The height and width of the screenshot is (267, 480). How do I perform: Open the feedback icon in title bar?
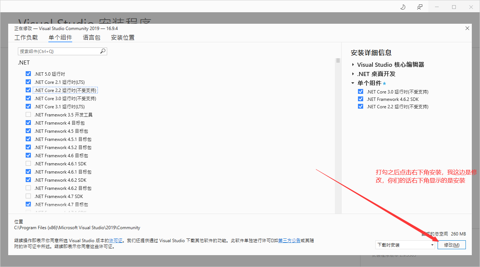(420, 7)
